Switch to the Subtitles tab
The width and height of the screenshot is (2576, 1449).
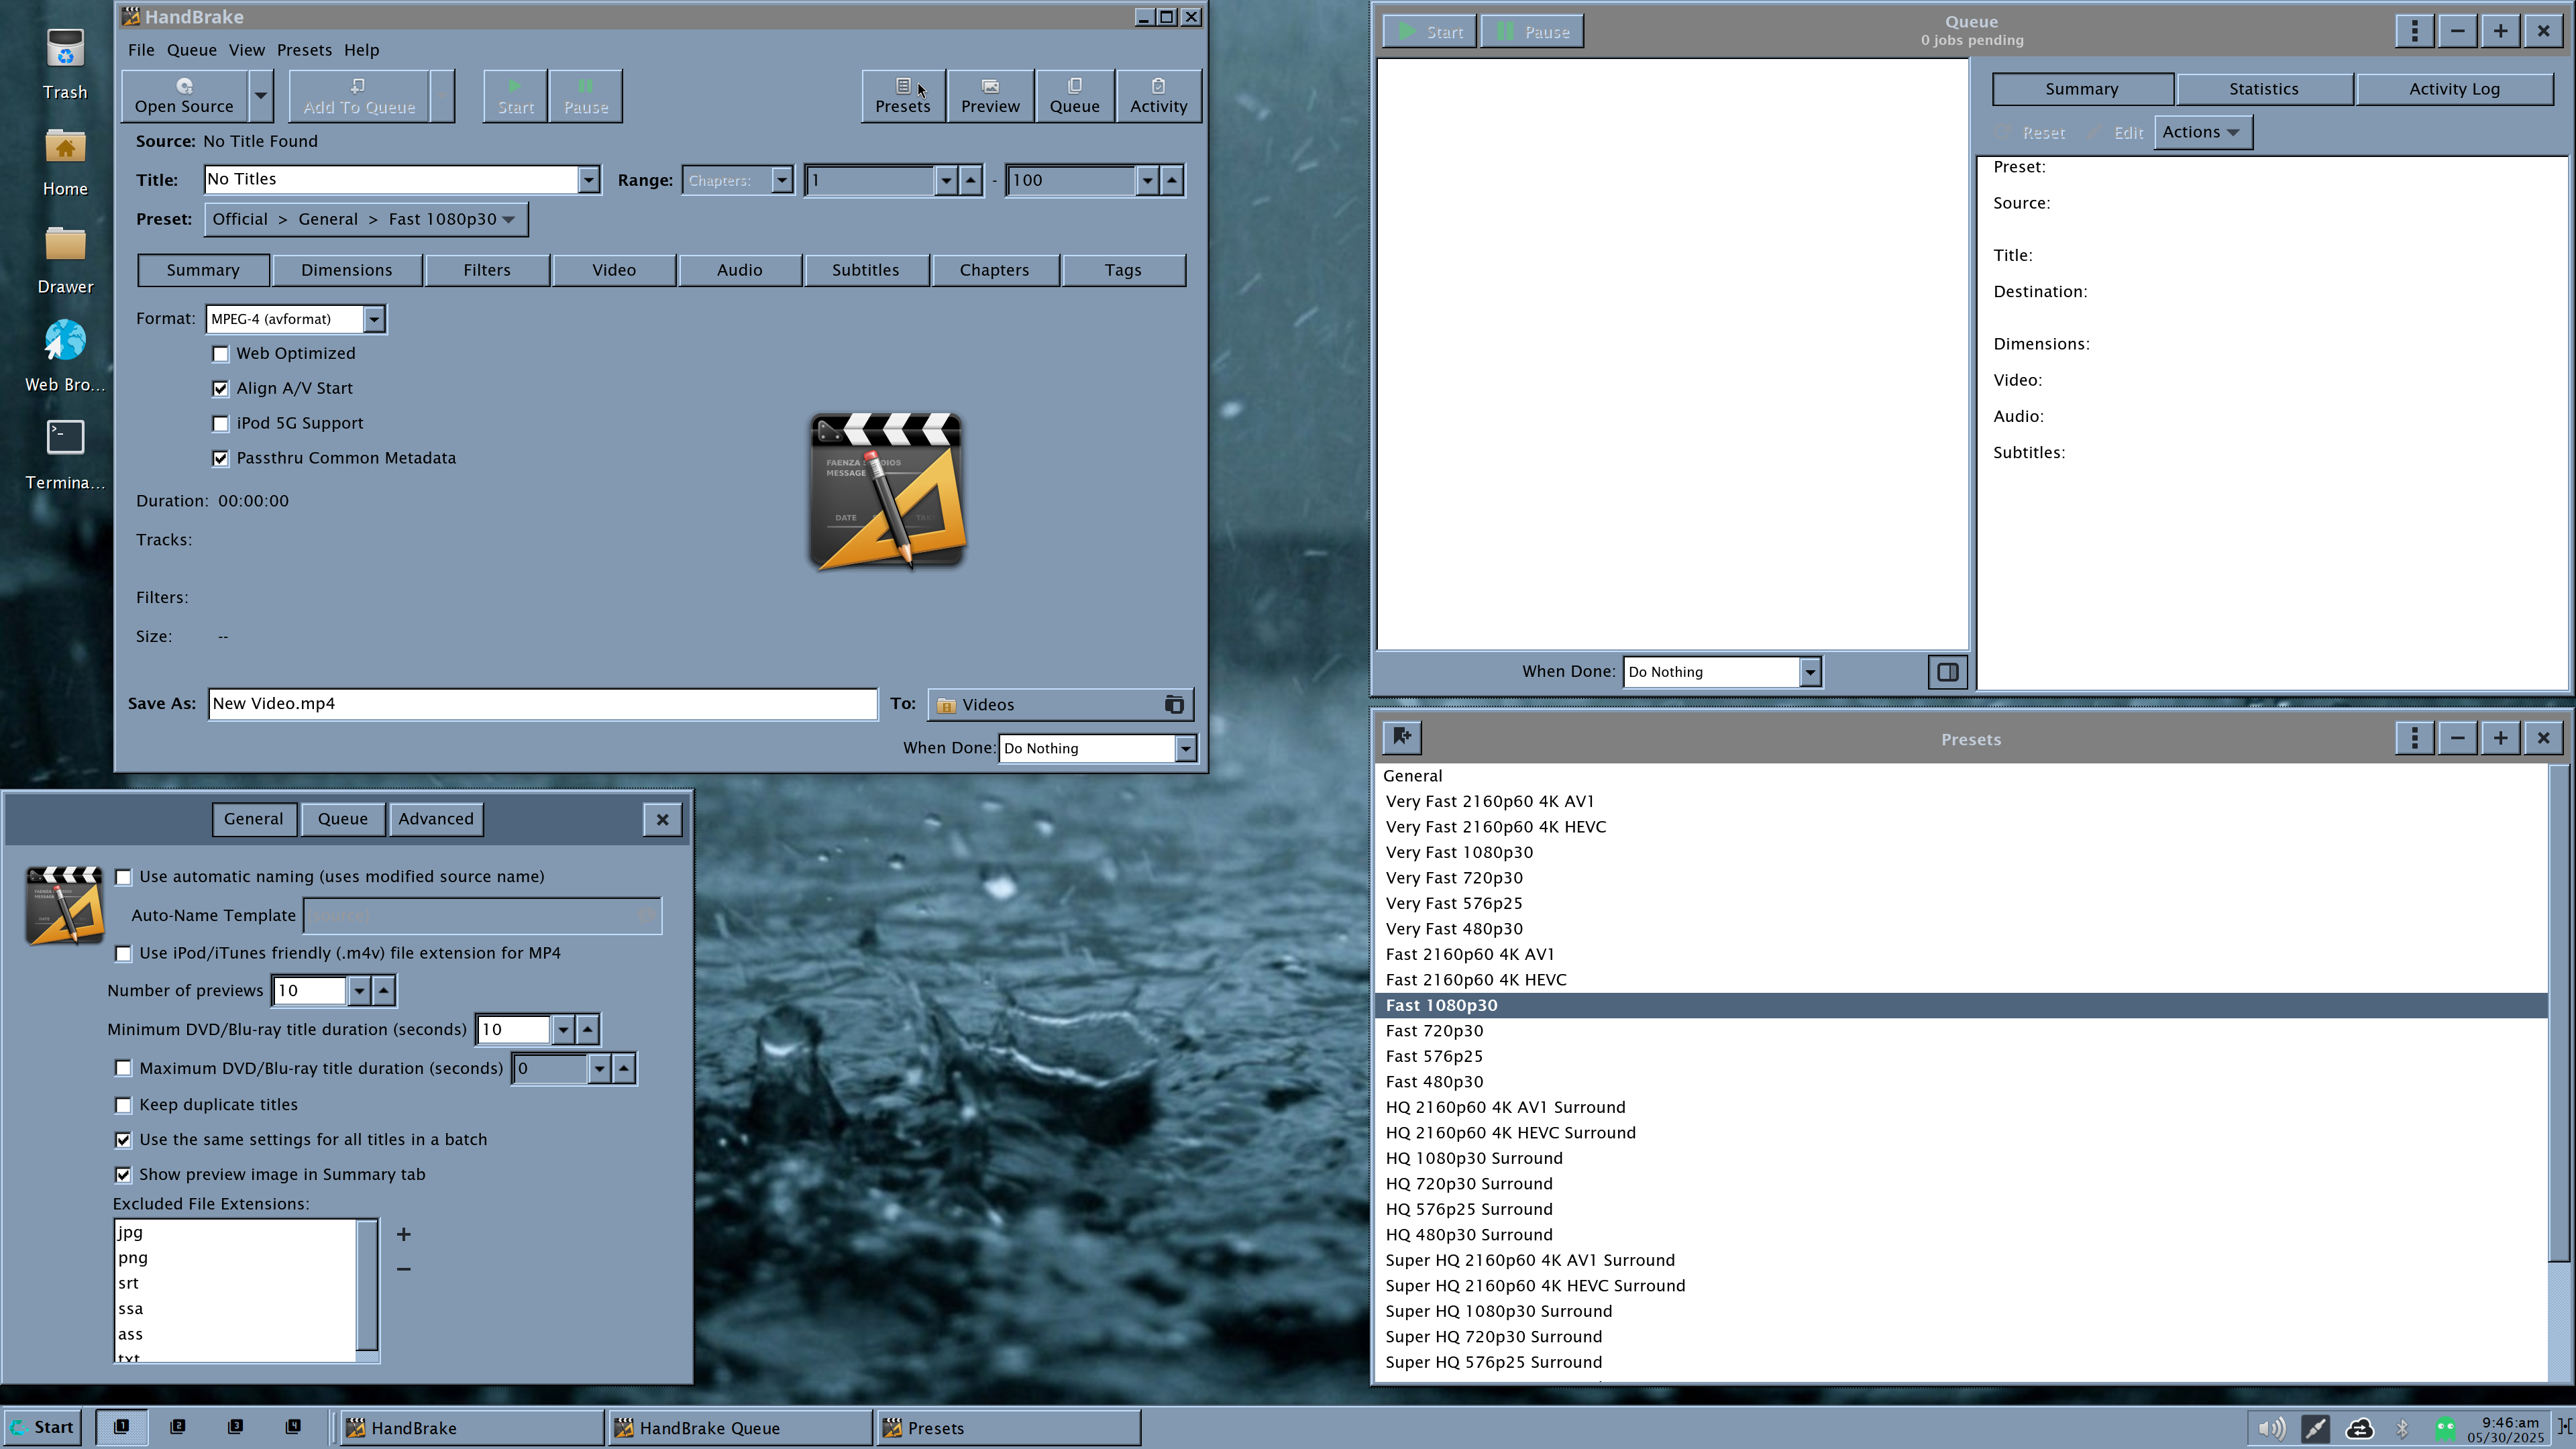coord(865,270)
